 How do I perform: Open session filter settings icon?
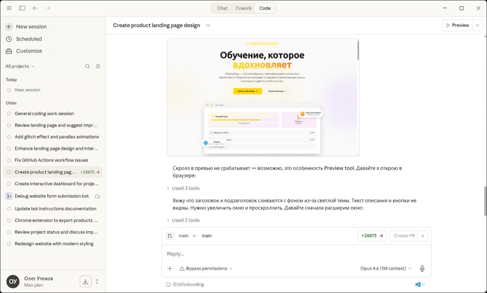pos(98,66)
